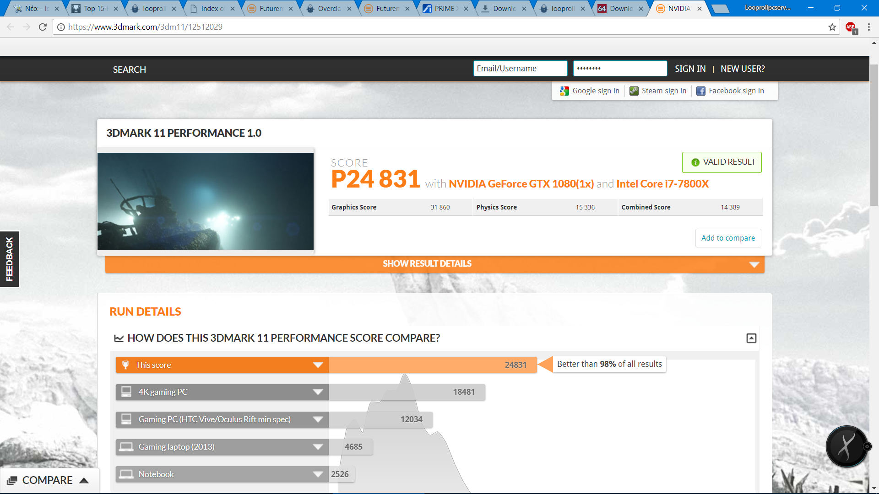
Task: Expand the This score dropdown arrow
Action: tap(318, 365)
